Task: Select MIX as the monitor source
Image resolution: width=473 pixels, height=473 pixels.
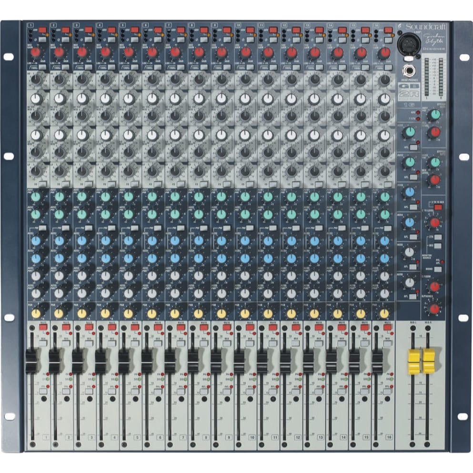Action: tap(438, 246)
